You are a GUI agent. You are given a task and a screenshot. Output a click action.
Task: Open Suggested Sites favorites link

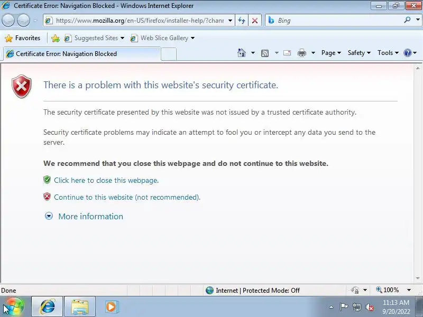[x=95, y=38]
